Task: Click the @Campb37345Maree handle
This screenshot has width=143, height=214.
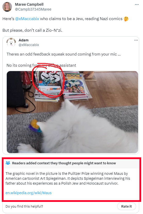Action: click(x=33, y=9)
